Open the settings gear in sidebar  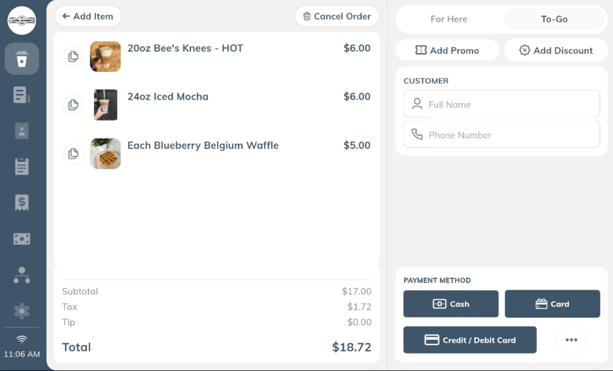click(22, 311)
